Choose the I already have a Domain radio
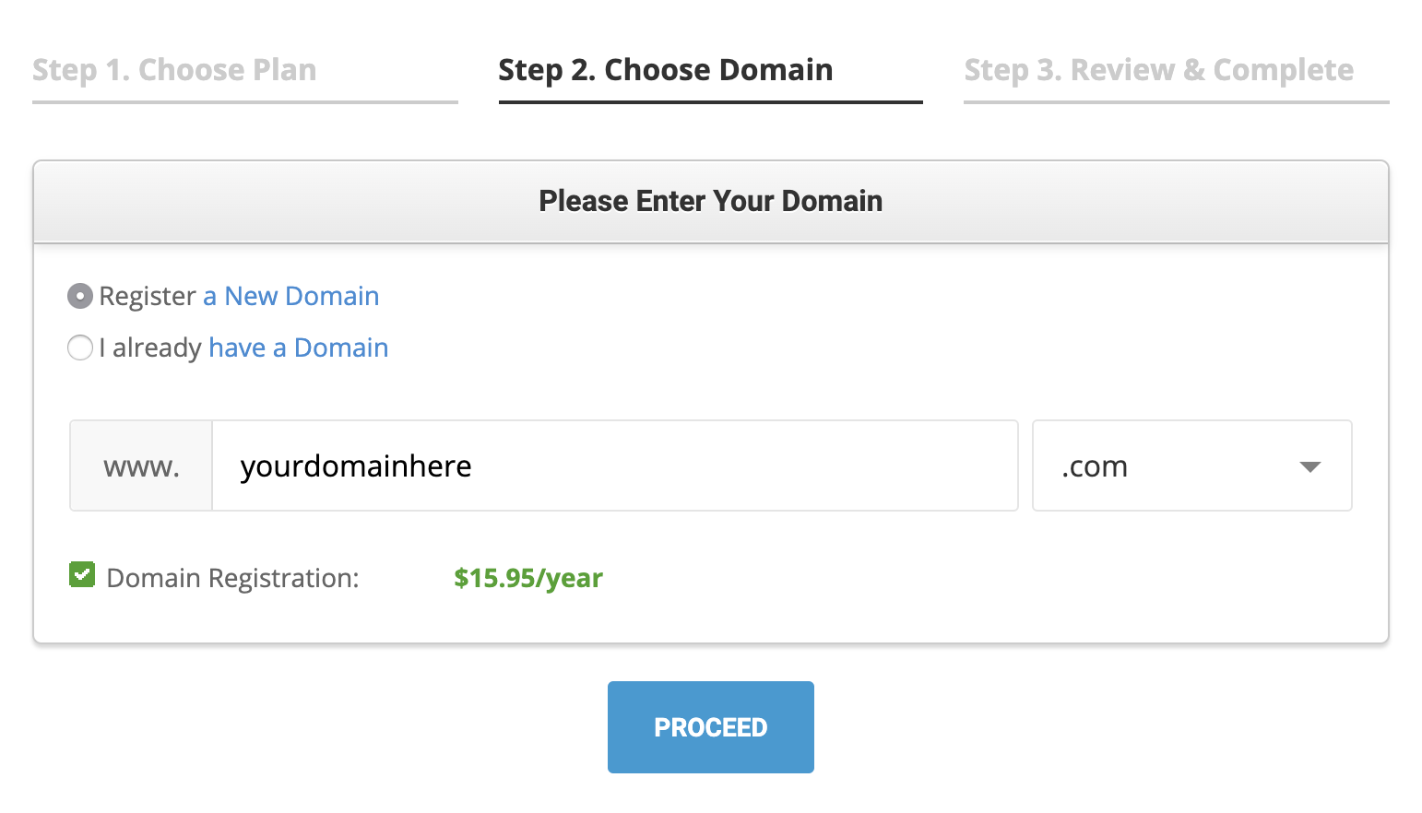Image resolution: width=1422 pixels, height=813 pixels. coord(80,348)
